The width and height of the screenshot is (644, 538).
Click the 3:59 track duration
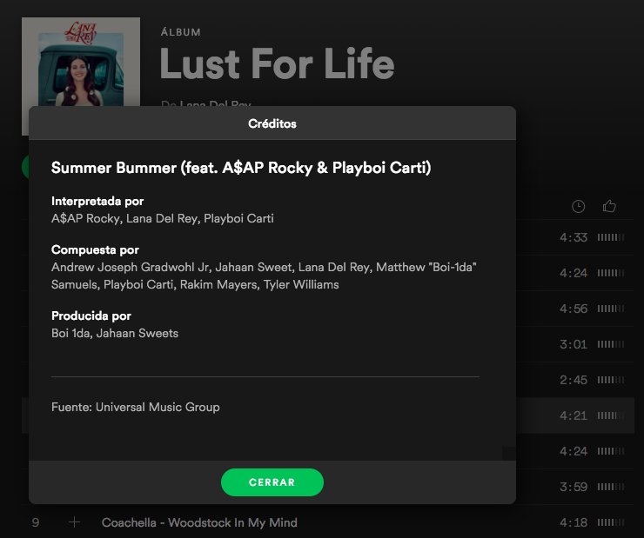(574, 487)
